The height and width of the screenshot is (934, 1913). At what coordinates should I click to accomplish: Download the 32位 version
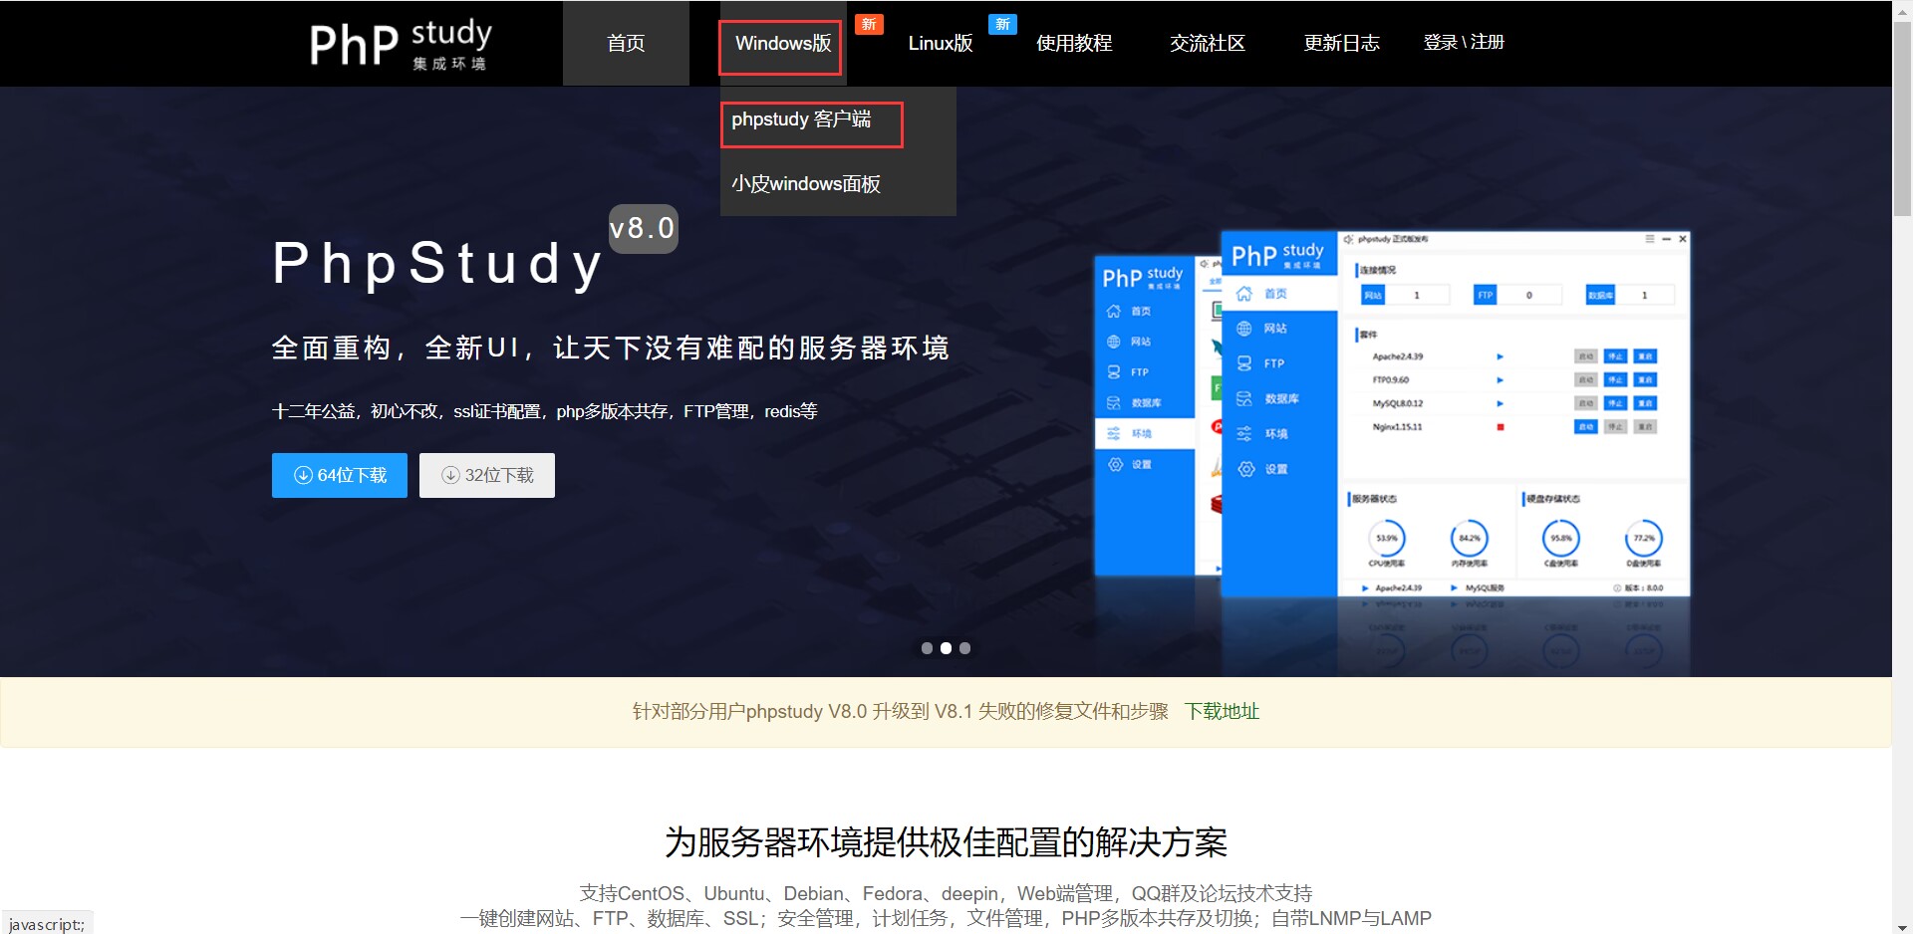click(487, 475)
